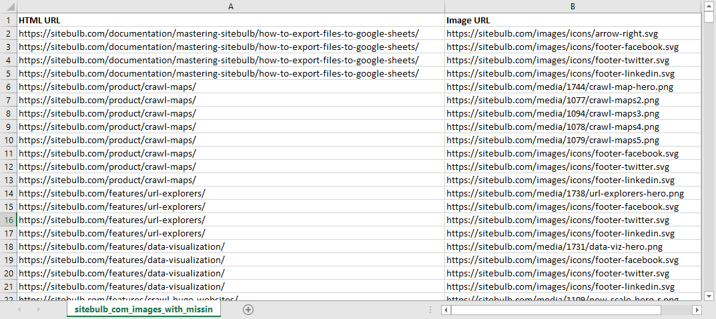This screenshot has height=319, width=716.
Task: Select the 'Image URL' header cell
Action: [573, 21]
